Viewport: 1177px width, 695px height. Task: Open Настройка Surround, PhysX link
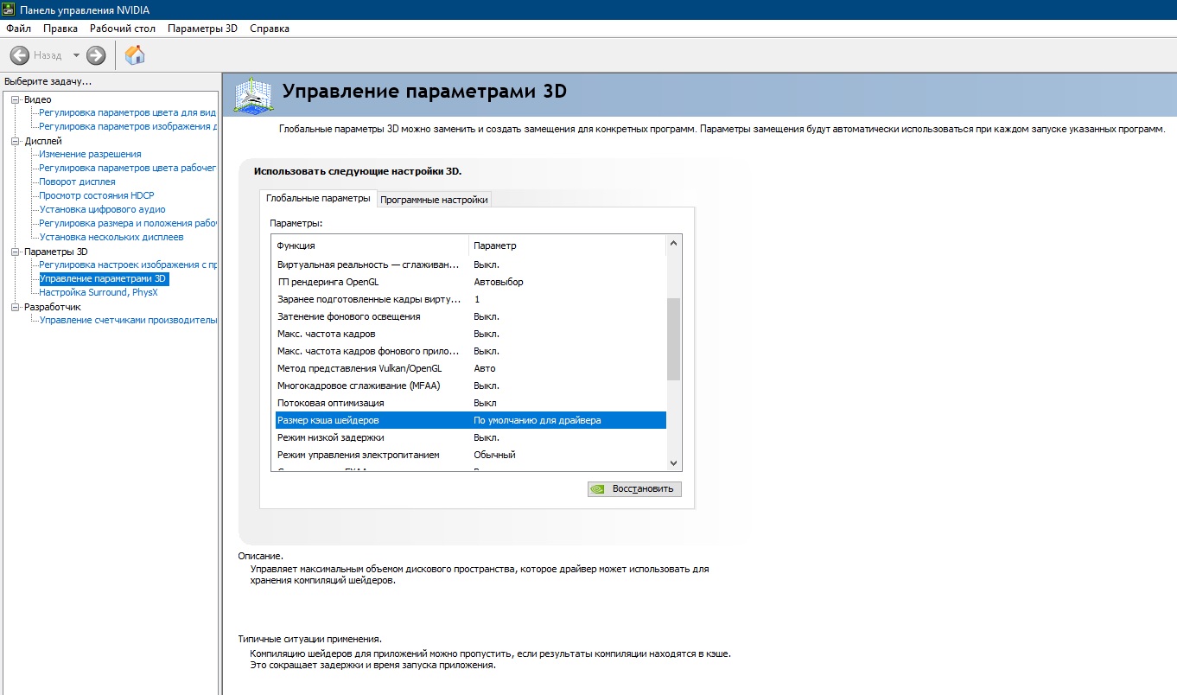[x=99, y=293]
